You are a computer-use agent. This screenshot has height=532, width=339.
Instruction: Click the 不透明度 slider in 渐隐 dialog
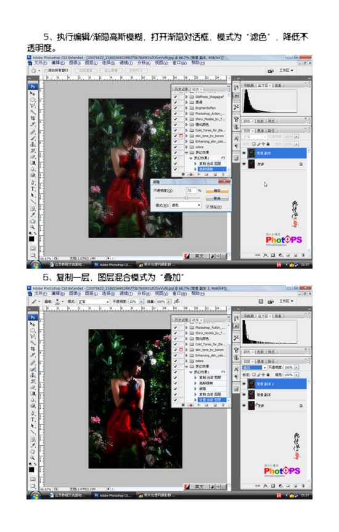pyautogui.click(x=178, y=198)
